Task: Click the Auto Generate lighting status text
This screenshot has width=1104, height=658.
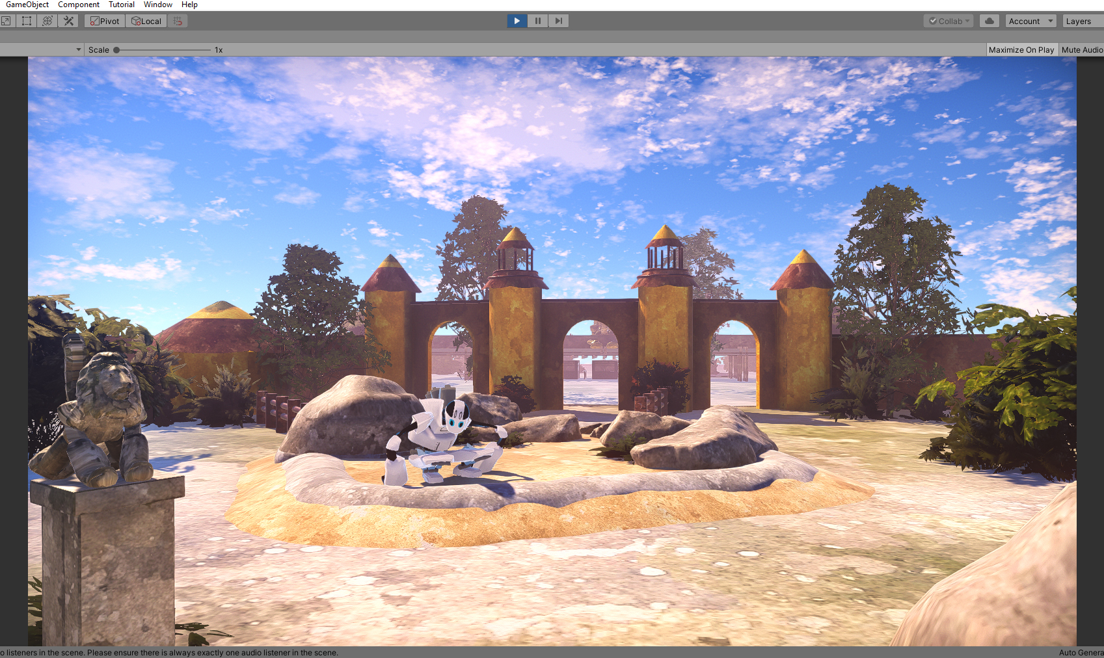Action: tap(1081, 652)
